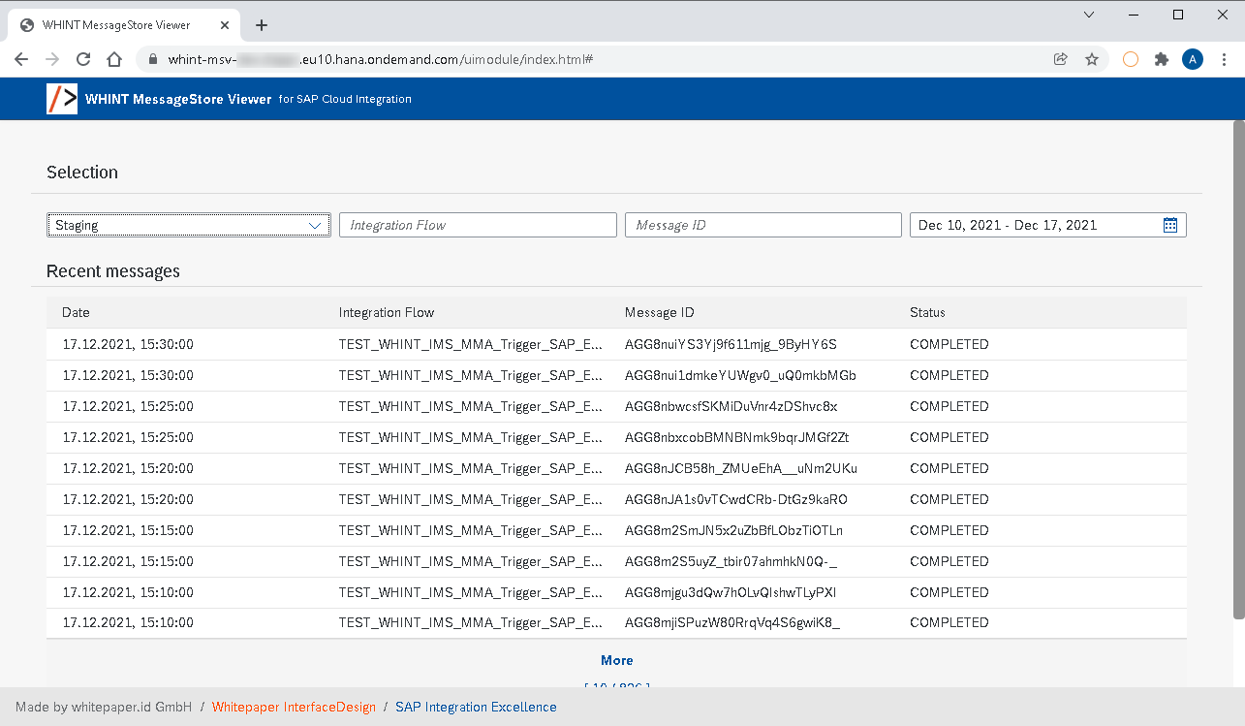Open the Chrome three-dot menu

[x=1225, y=59]
